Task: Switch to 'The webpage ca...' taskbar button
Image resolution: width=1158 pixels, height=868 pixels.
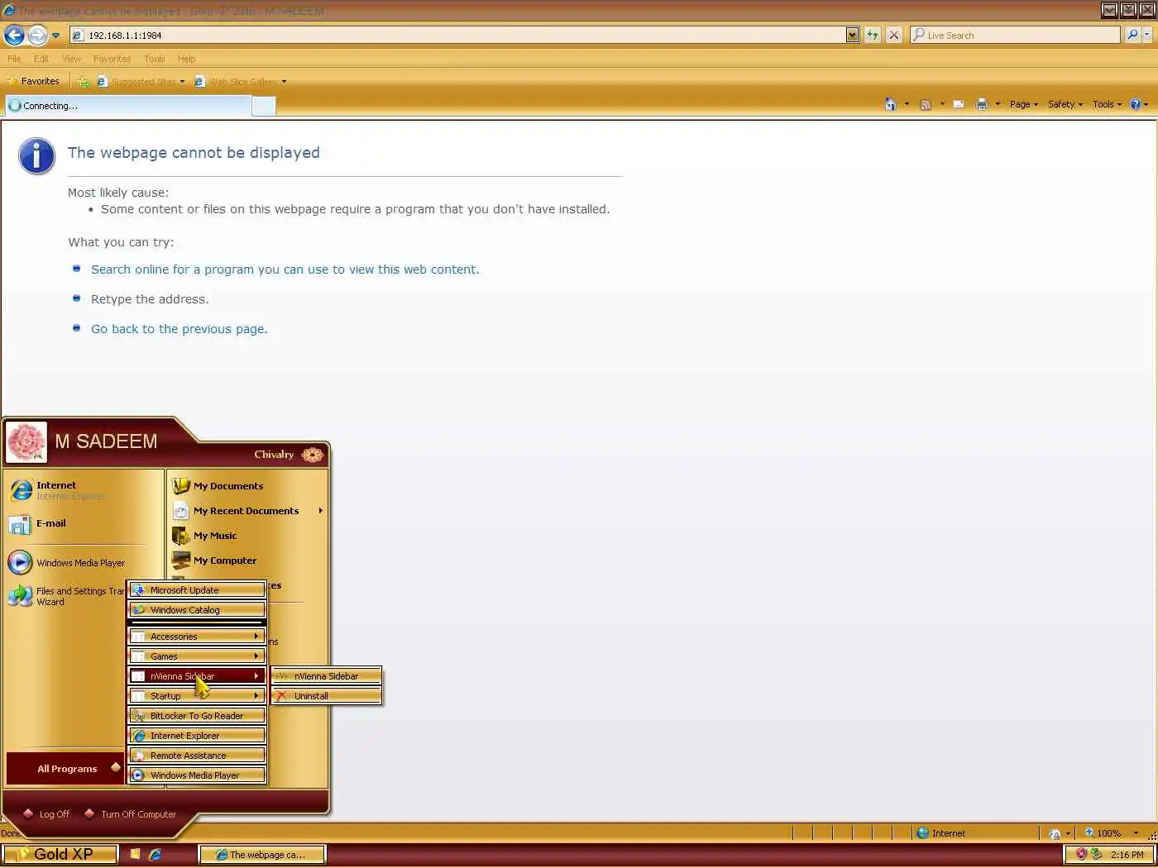Action: 262,855
